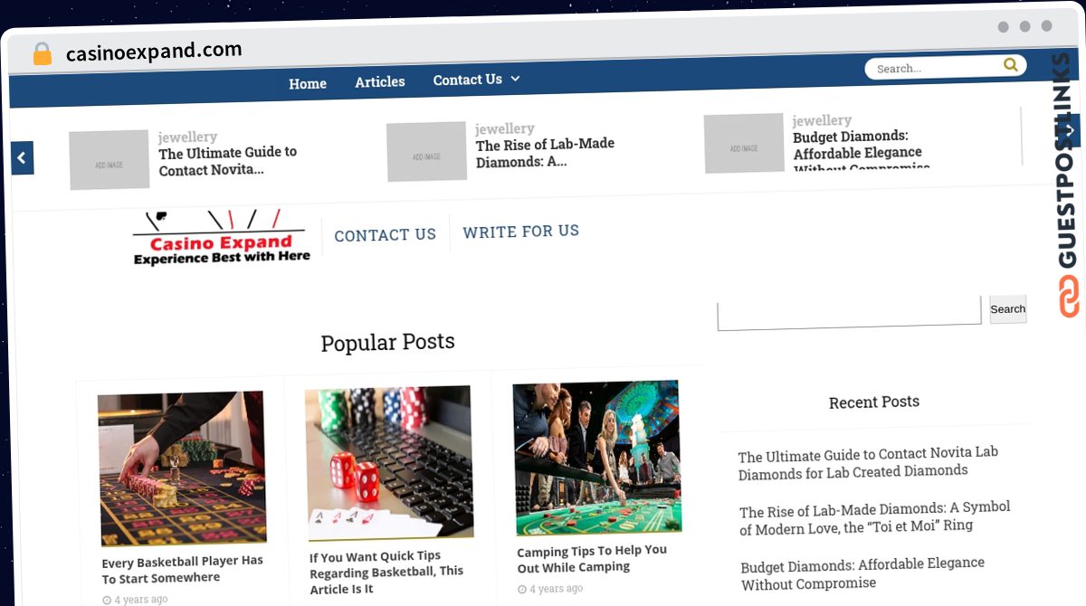Click the jewellery category above Rise of Lab-Made Diamonds
Image resolution: width=1086 pixels, height=606 pixels.
pyautogui.click(x=505, y=128)
